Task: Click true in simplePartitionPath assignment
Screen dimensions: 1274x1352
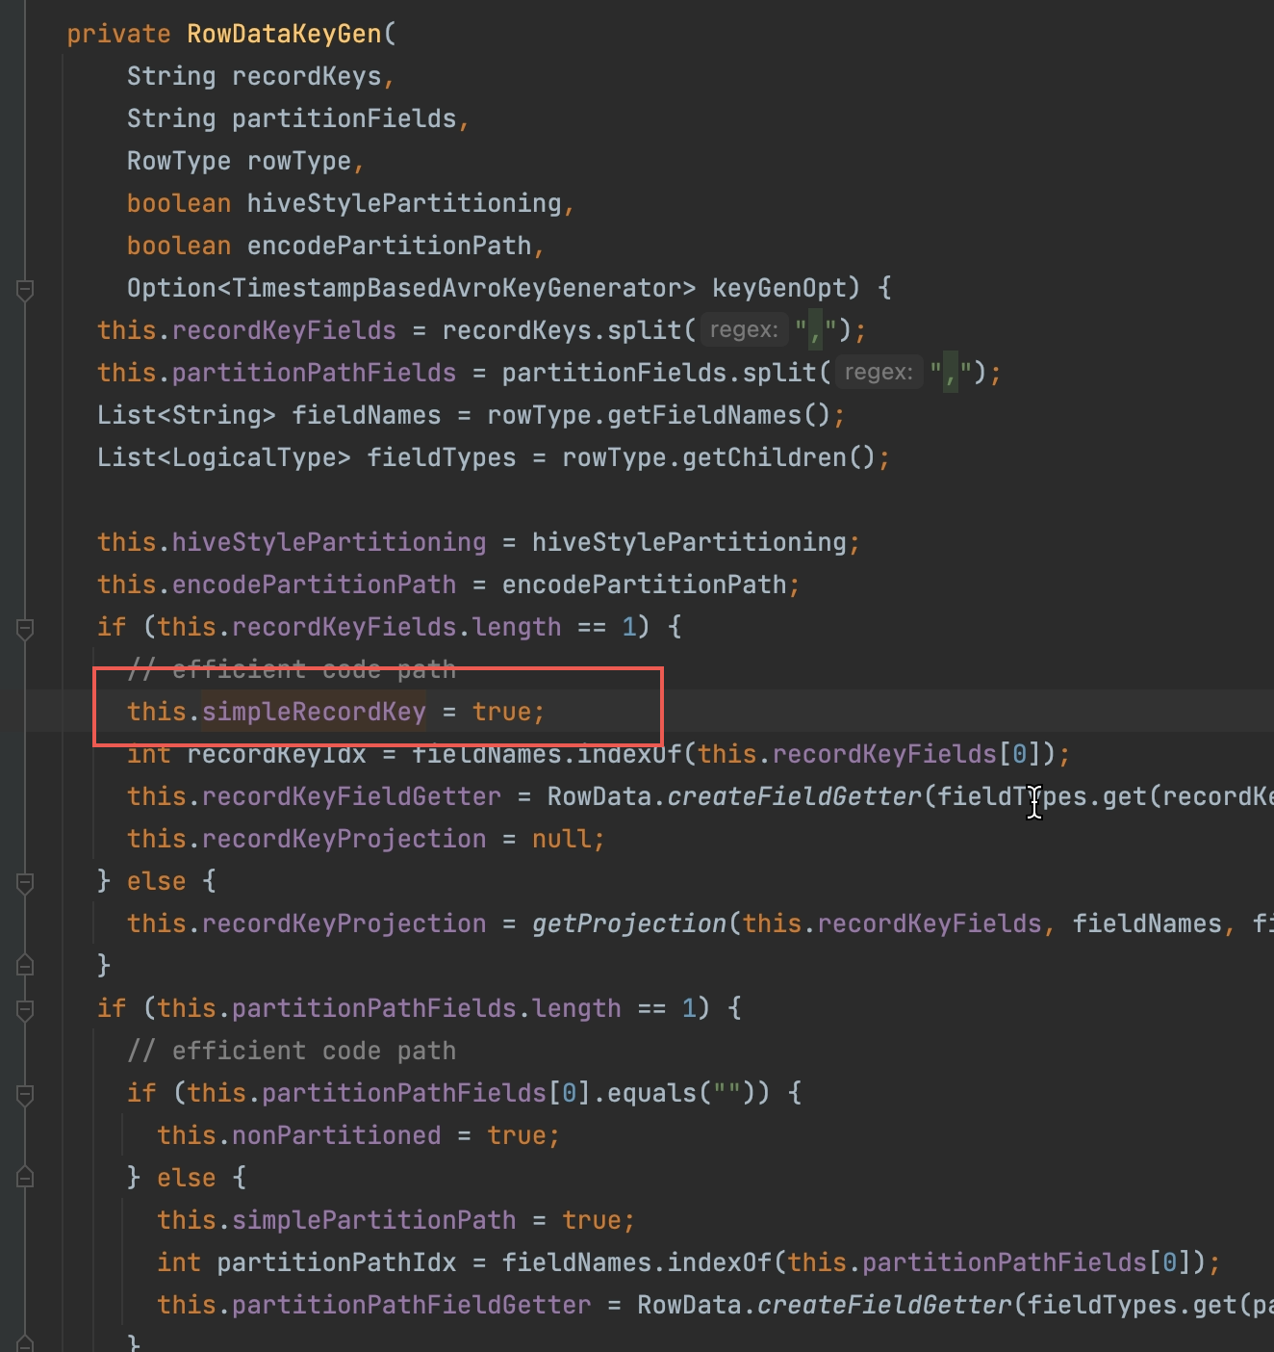Action: (592, 1220)
